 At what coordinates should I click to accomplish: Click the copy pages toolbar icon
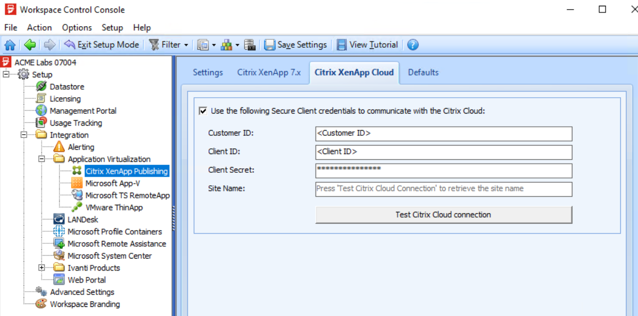[x=203, y=45]
